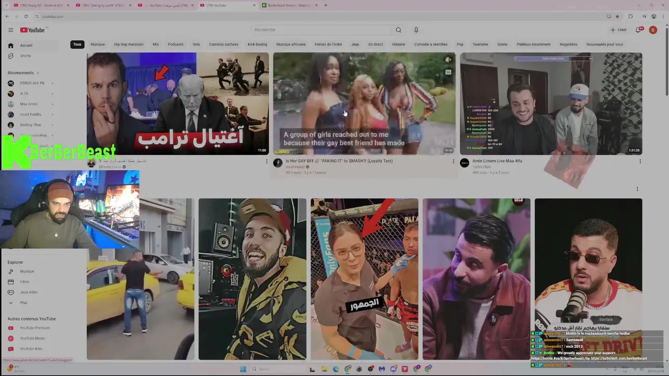Go to Accueil in the sidebar
This screenshot has height=376, width=669.
coord(31,45)
